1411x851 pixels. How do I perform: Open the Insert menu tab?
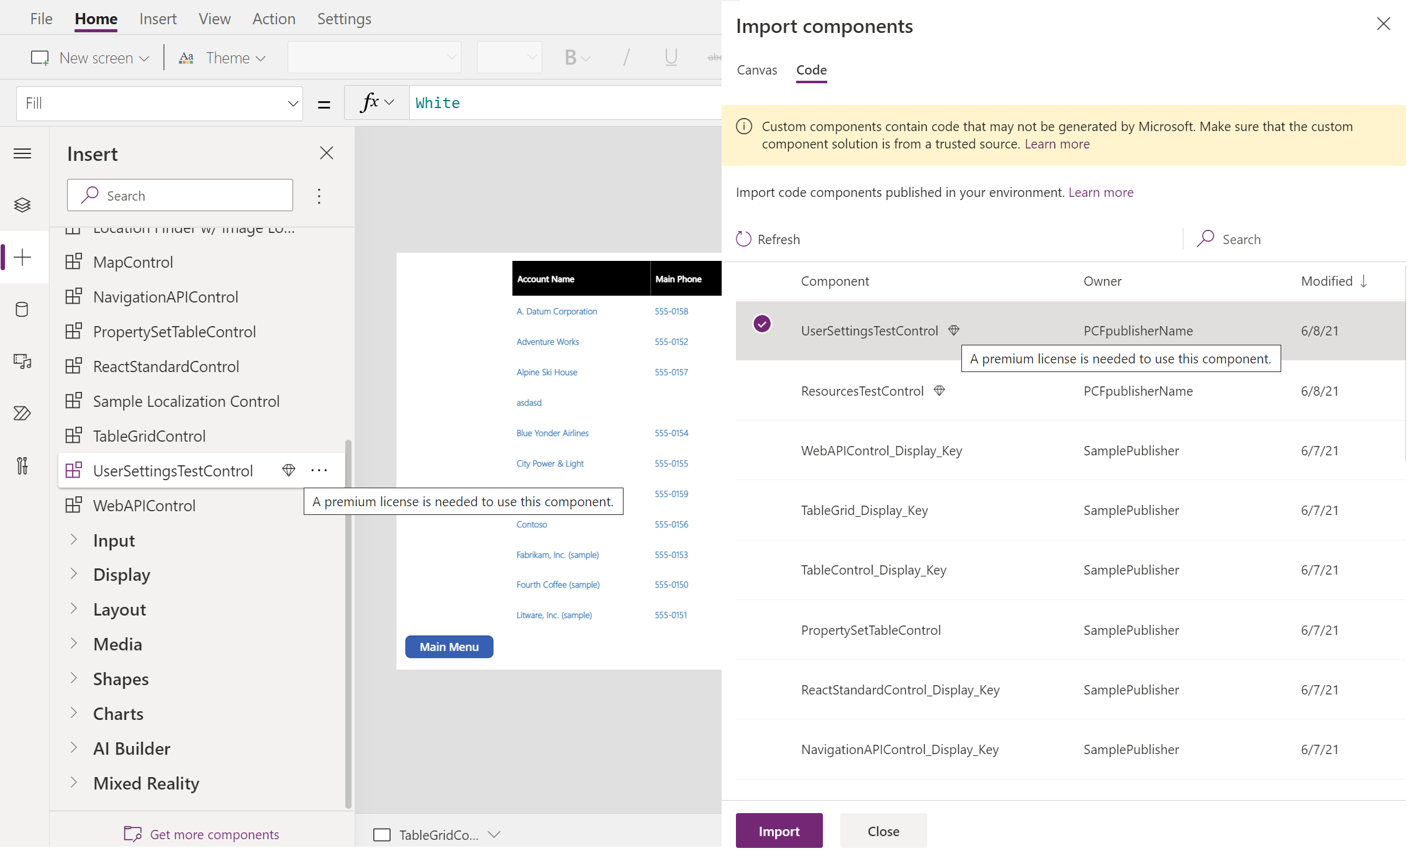pyautogui.click(x=158, y=19)
